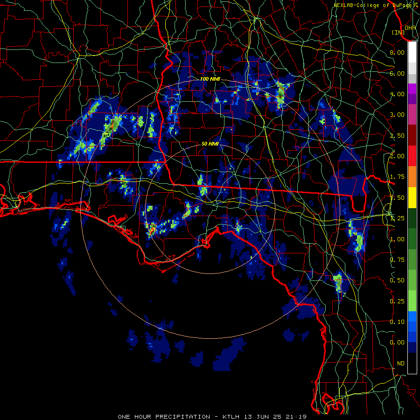Click the OHR product code label
420x420 pixels.
(410, 28)
